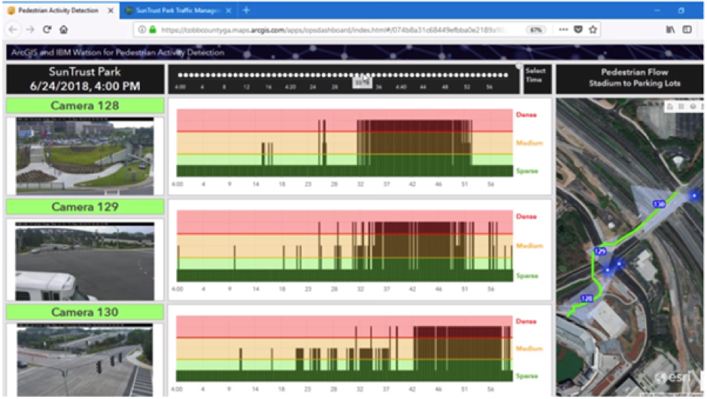Click the map default extent home icon
707x399 pixels.
(x=670, y=106)
